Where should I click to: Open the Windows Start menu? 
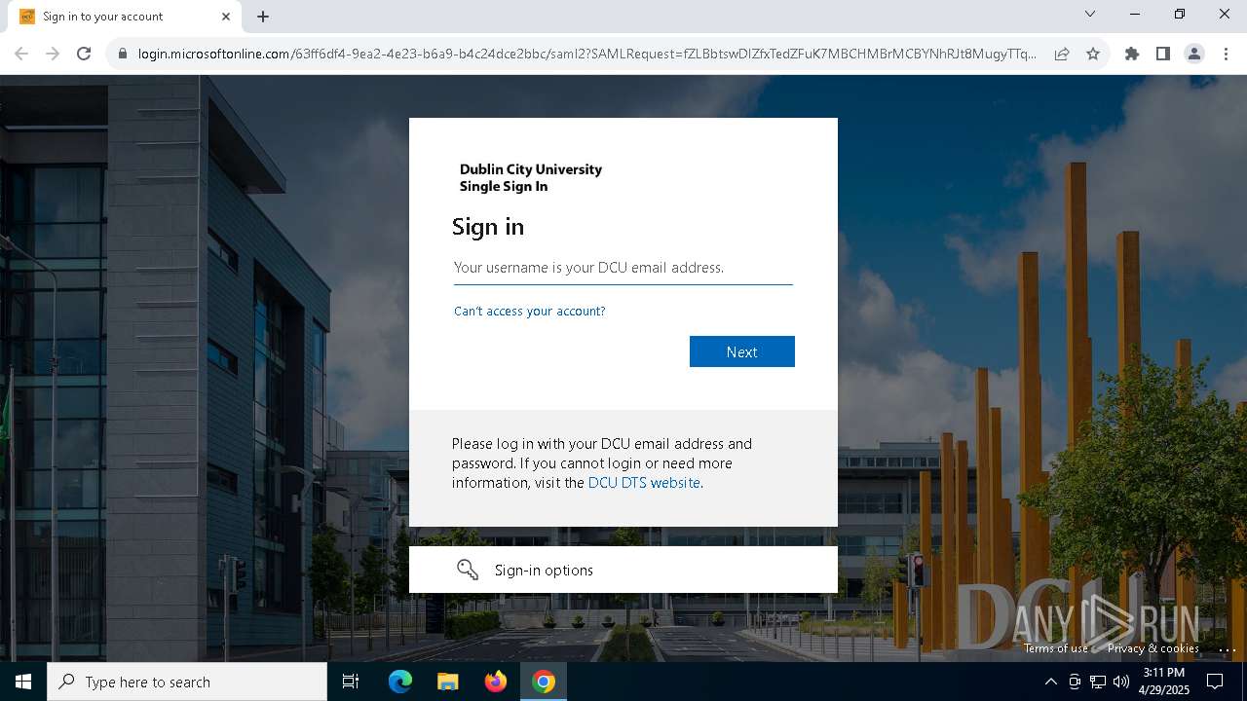23,682
